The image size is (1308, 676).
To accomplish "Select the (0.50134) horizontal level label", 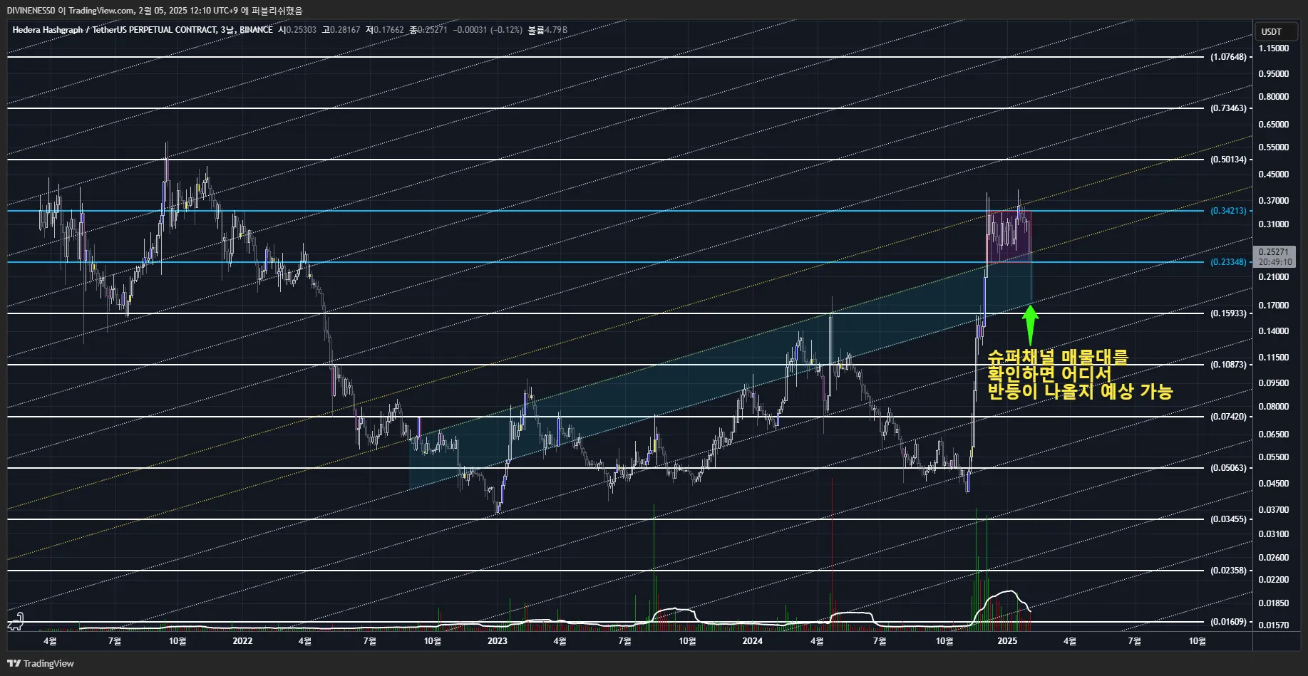I will (1228, 160).
